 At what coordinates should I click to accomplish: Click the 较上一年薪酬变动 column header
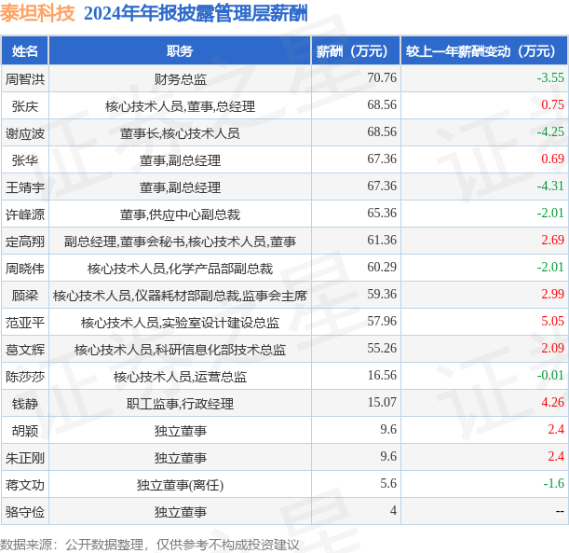(x=484, y=51)
